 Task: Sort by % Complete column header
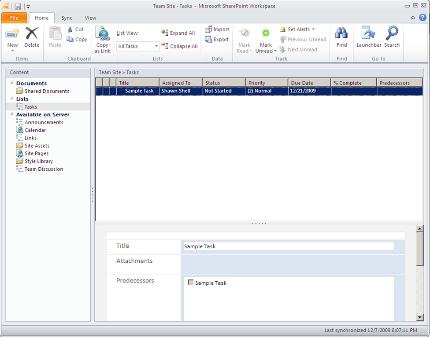tap(354, 83)
